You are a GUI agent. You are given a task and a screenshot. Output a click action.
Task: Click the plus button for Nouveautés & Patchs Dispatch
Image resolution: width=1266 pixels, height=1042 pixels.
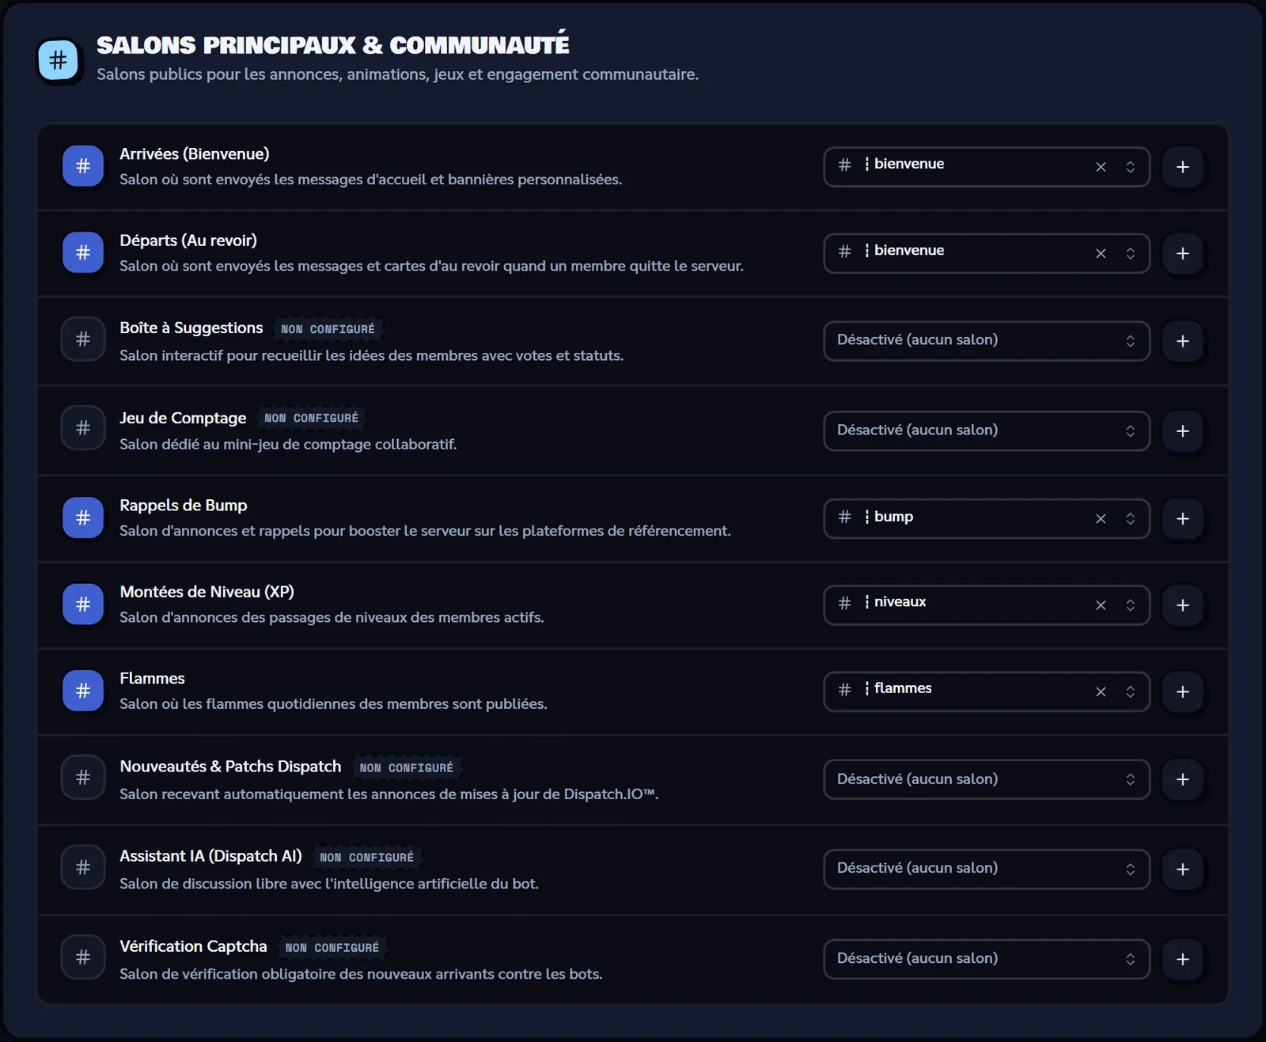coord(1183,779)
